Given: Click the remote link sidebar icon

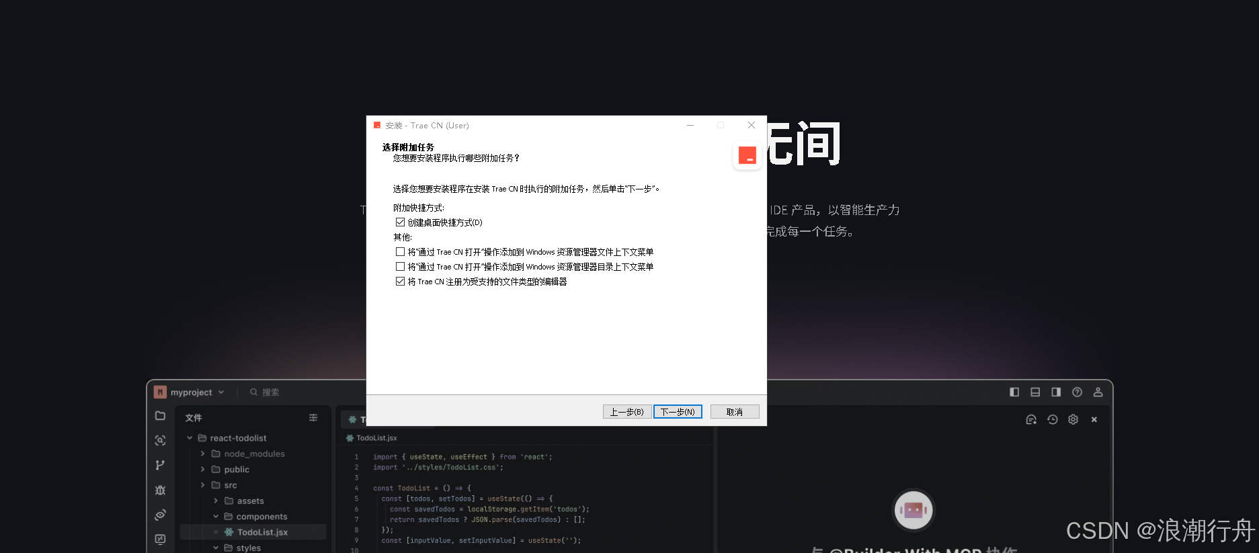Looking at the screenshot, I should pyautogui.click(x=160, y=515).
